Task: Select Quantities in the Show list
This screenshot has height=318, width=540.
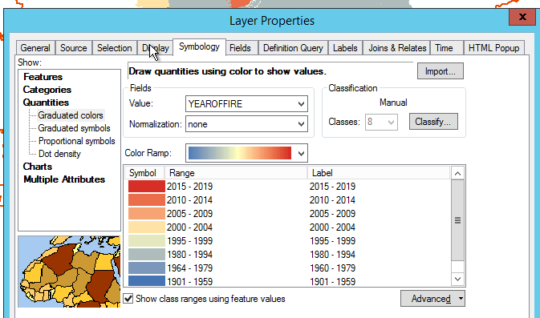Action: [46, 103]
